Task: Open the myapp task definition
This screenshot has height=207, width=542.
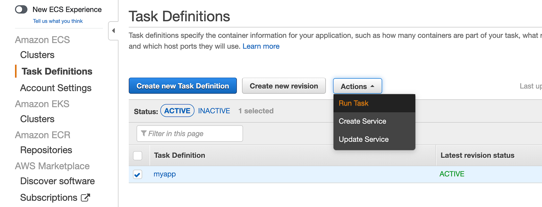Action: [x=165, y=174]
